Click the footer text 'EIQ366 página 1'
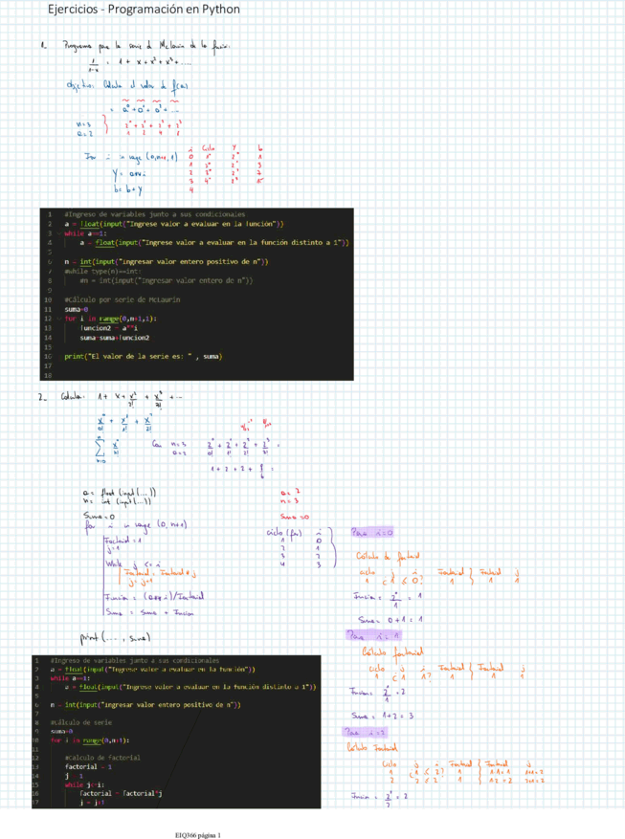Screen dimensions: 625x839 [198, 835]
